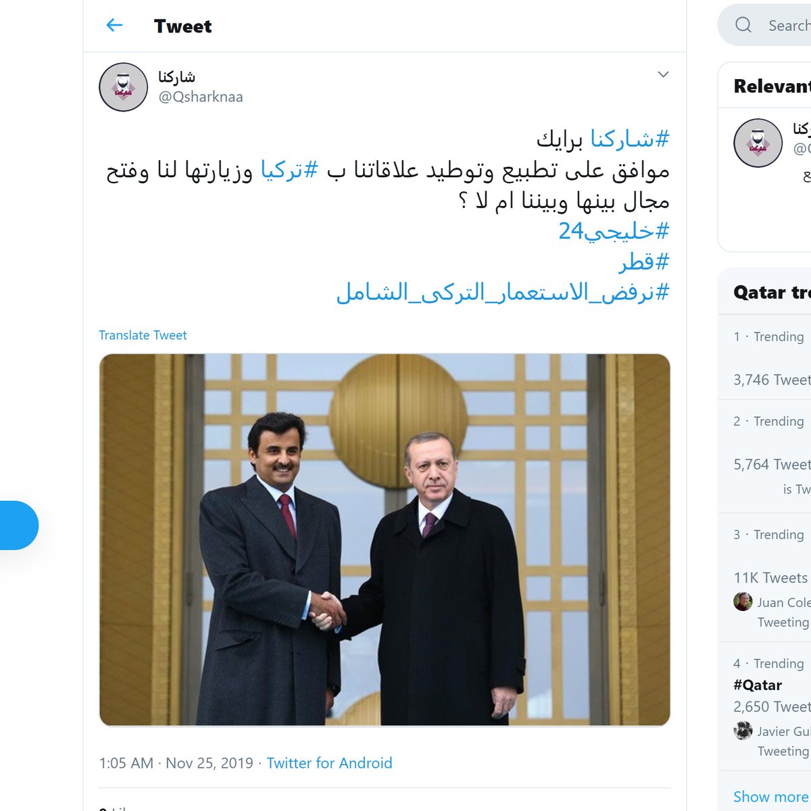Click the #خليجي24 hashtag
The image size is (811, 811).
pyautogui.click(x=614, y=232)
